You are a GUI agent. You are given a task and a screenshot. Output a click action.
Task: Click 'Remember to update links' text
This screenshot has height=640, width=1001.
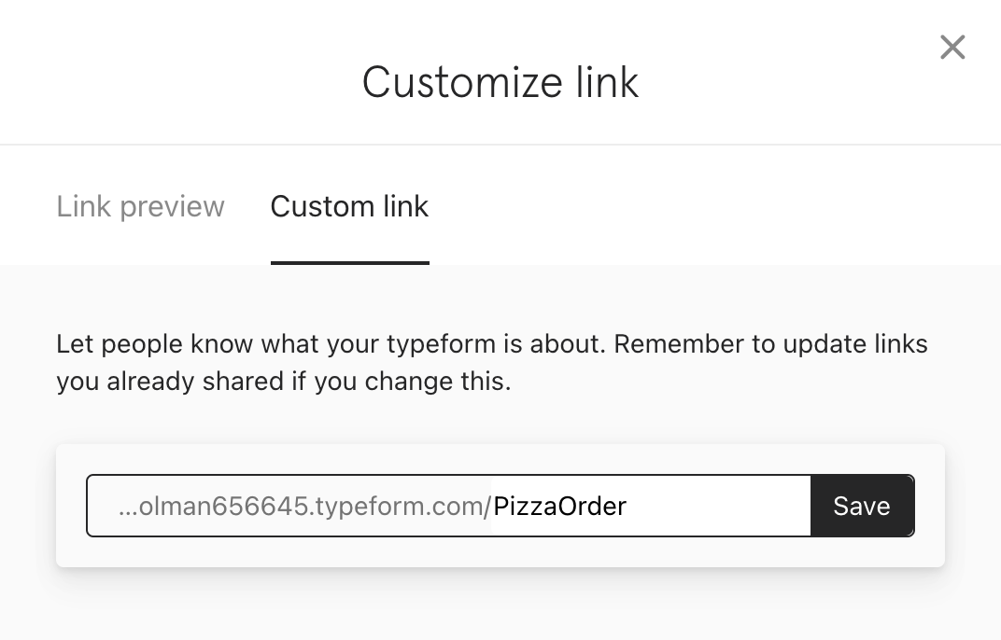tap(770, 344)
